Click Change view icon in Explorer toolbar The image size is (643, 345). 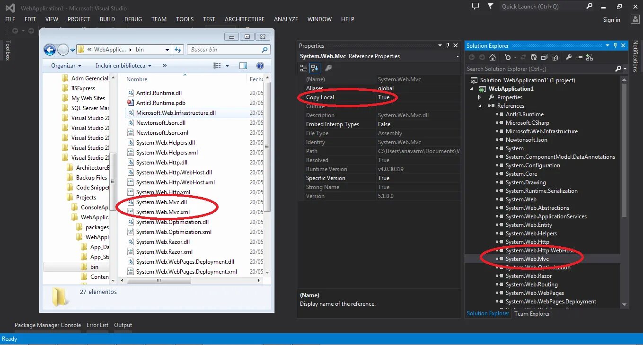[x=218, y=66]
